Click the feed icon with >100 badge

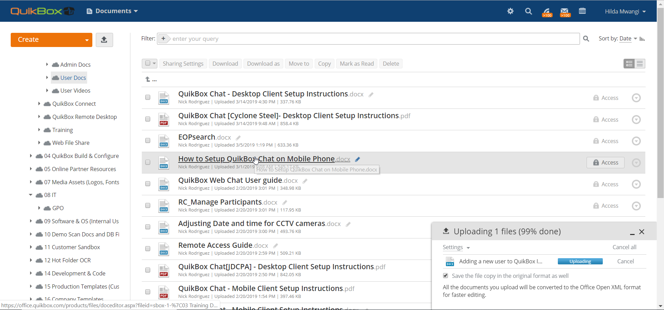point(546,12)
